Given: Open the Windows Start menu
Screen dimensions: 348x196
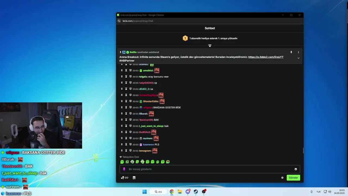Looking at the screenshot, I should tap(144, 192).
